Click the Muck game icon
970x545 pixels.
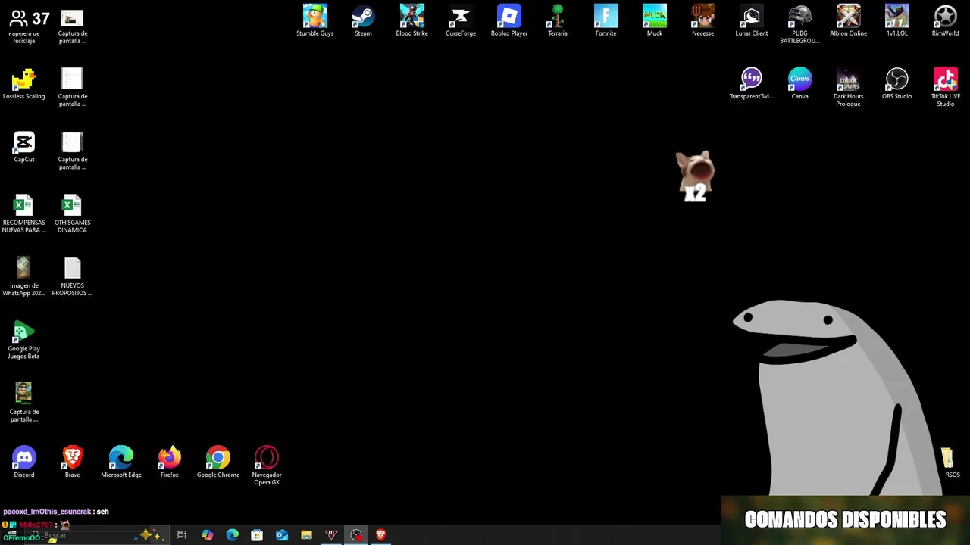click(x=654, y=20)
